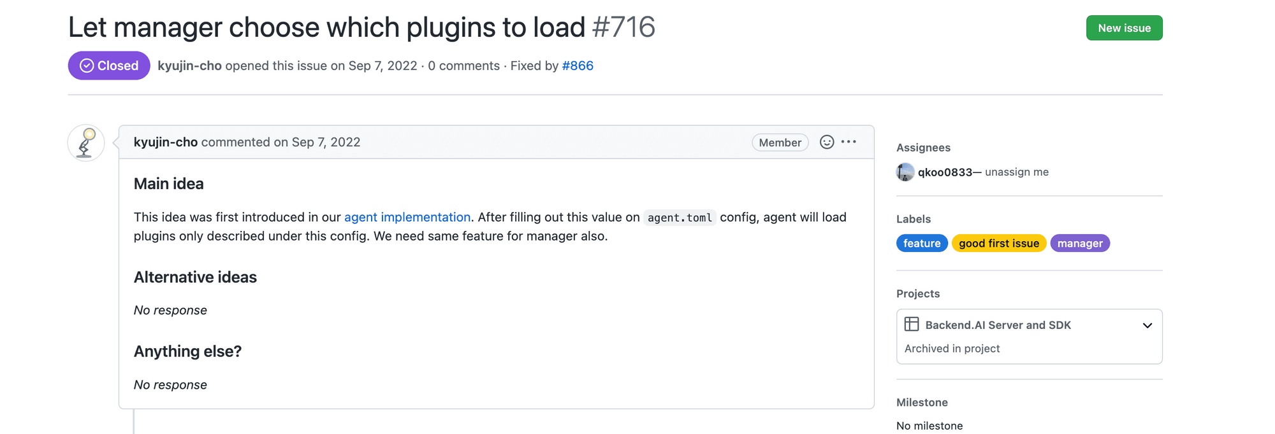Click the emoji reaction smiley icon
This screenshot has height=434, width=1275.
pos(826,142)
